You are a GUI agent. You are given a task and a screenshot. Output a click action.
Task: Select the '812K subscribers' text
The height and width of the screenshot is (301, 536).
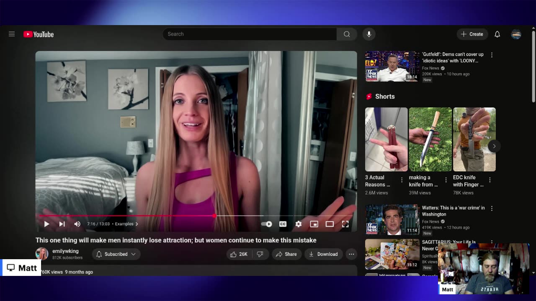coord(67,258)
